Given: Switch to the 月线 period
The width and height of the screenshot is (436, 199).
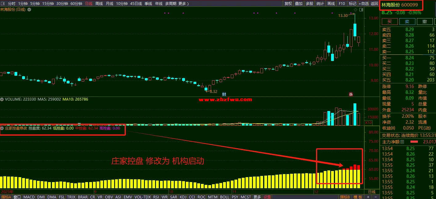Looking at the screenshot, I should [110, 4].
